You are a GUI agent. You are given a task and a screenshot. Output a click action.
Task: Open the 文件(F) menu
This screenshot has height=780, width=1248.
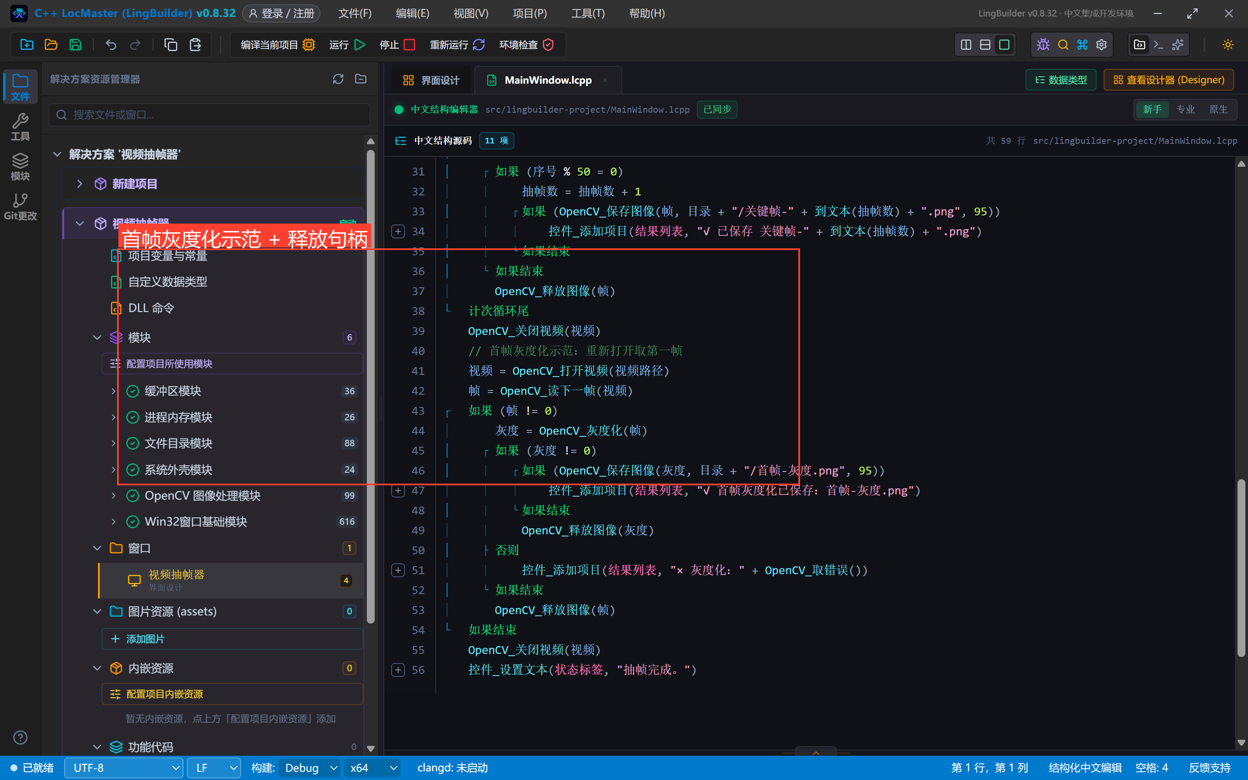point(355,13)
